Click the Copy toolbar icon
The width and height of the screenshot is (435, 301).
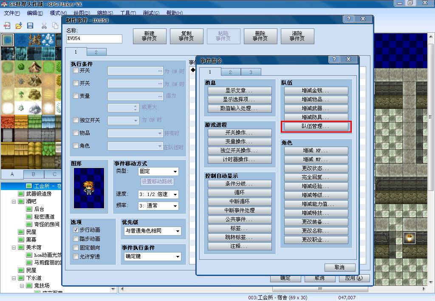55,26
